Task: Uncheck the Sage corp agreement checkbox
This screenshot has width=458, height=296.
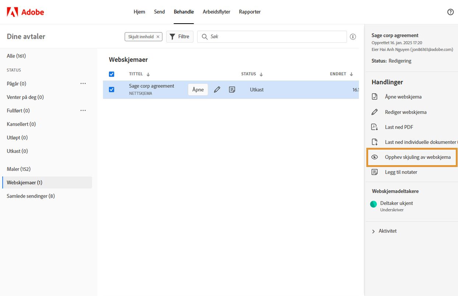Action: 112,90
